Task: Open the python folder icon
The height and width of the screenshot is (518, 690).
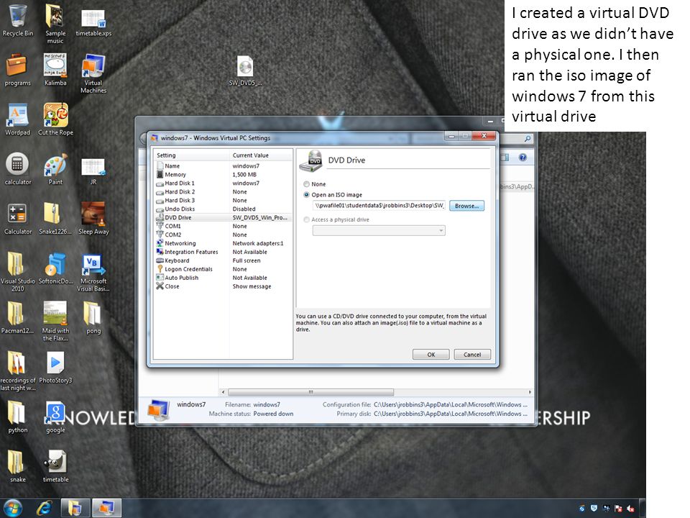Action: (x=17, y=417)
